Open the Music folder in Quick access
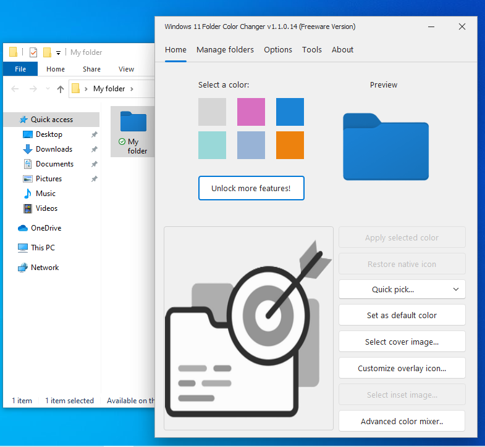The image size is (485, 447). (45, 194)
